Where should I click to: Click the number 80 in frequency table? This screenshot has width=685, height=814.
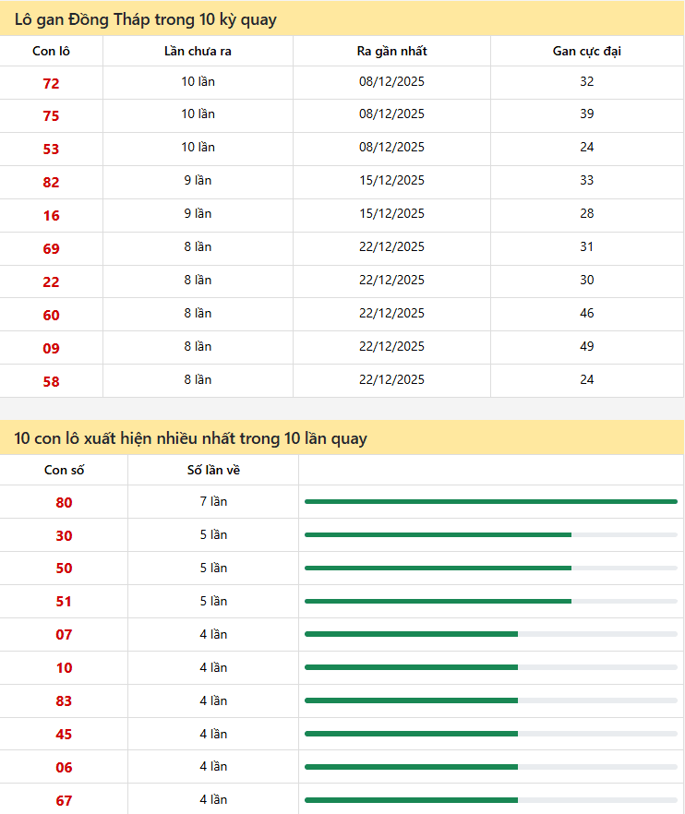(64, 502)
